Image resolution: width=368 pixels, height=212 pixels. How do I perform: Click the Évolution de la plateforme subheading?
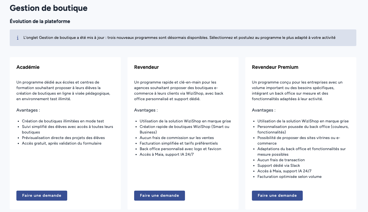[40, 21]
